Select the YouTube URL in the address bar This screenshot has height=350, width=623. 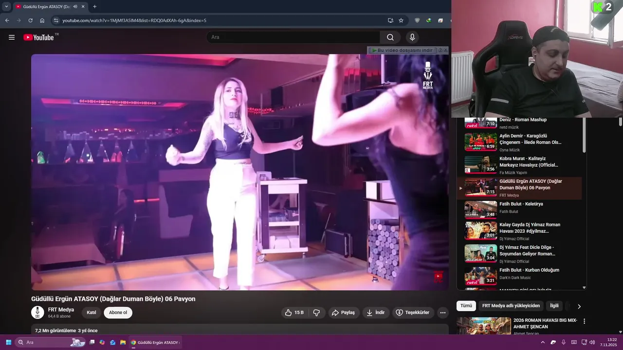[x=134, y=20]
